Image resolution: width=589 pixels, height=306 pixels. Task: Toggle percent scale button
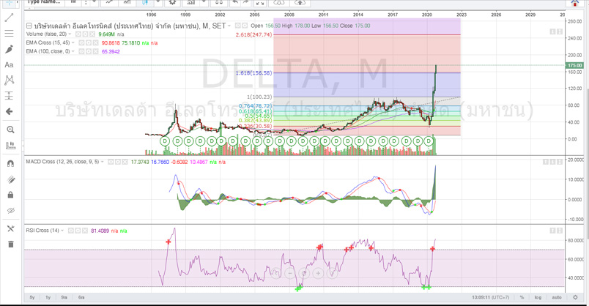coord(522,297)
